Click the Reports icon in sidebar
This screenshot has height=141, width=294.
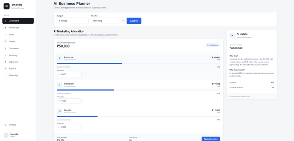[x=5, y=69]
